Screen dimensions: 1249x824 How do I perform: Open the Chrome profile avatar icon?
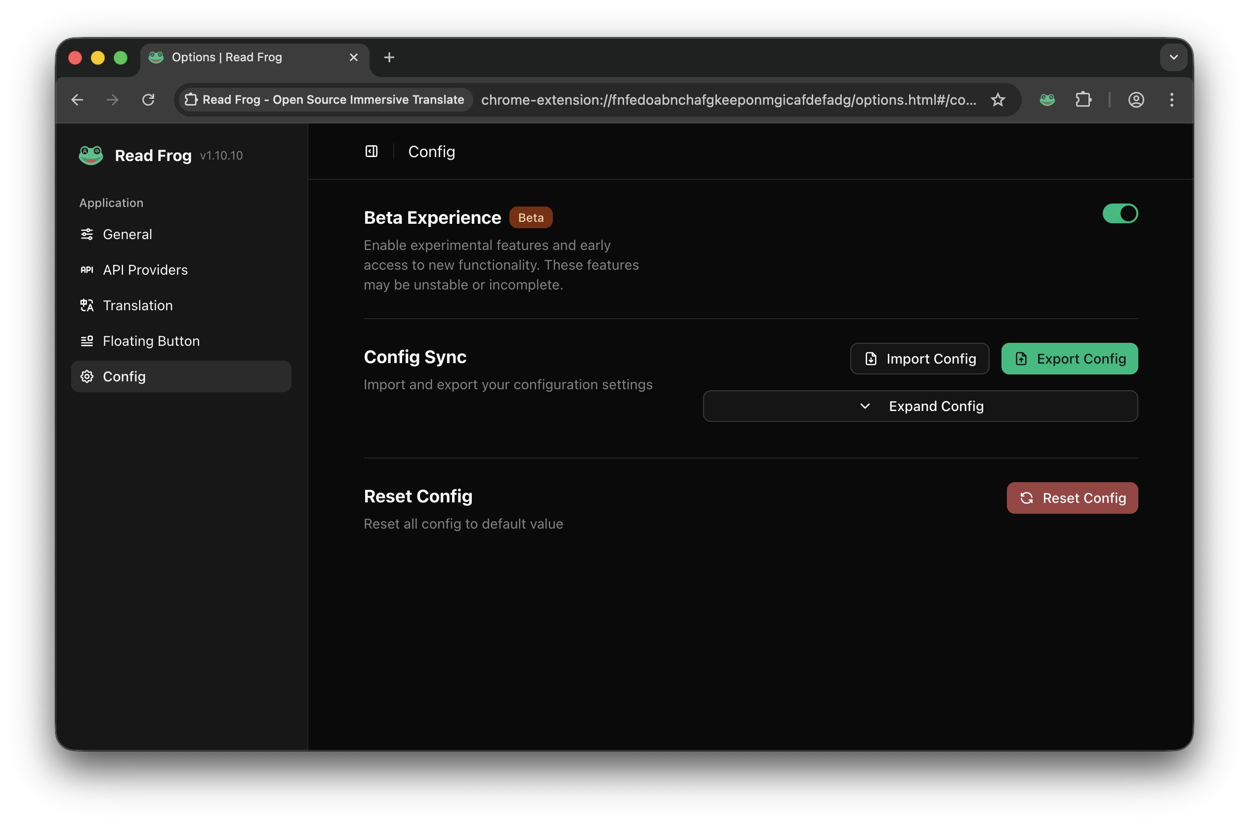pos(1135,100)
